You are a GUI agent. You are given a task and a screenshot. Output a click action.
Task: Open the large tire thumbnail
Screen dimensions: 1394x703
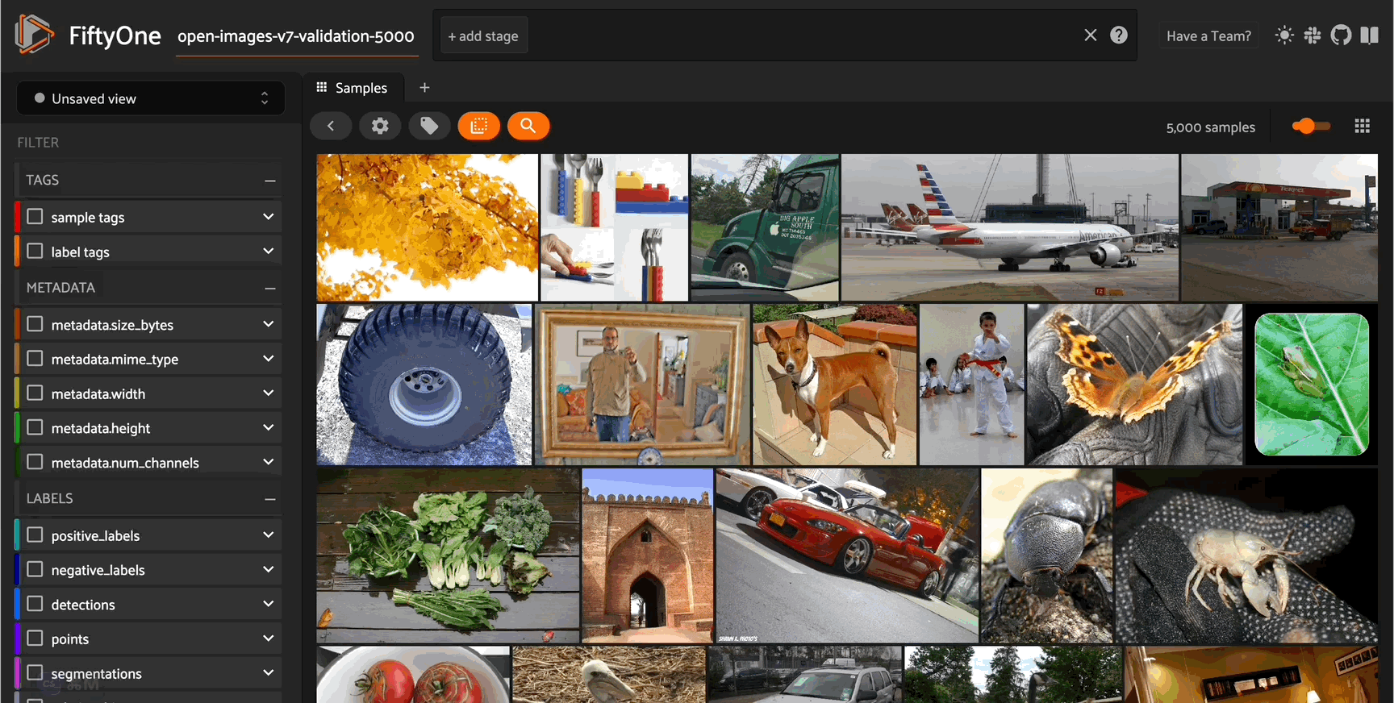pyautogui.click(x=424, y=385)
